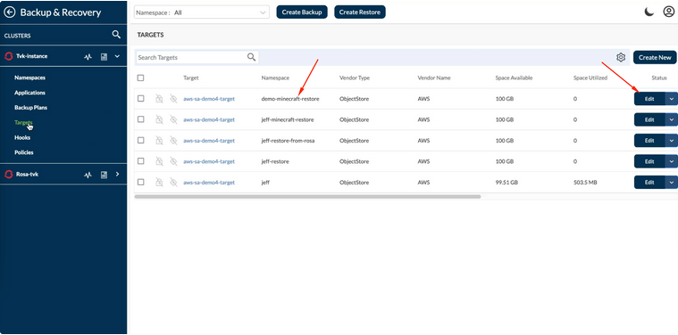Go back using the Backup & Recovery arrow

[x=10, y=12]
